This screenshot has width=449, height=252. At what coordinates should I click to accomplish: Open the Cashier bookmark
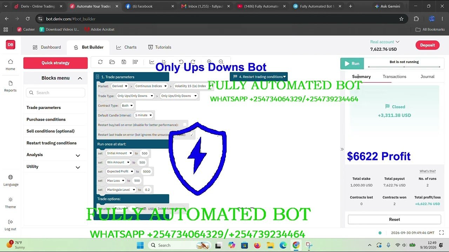26,29
